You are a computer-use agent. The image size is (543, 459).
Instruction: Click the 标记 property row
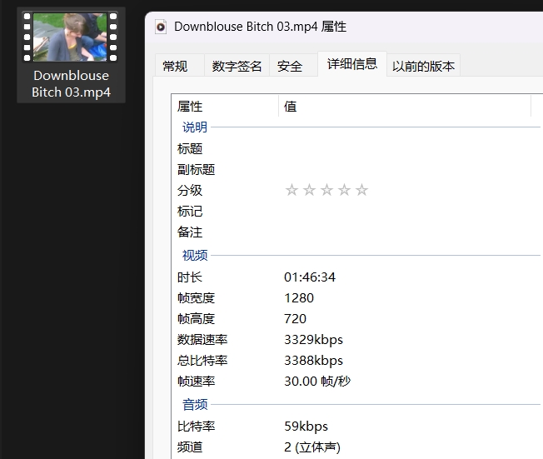(x=356, y=211)
